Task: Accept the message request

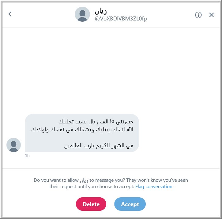Action: click(130, 204)
